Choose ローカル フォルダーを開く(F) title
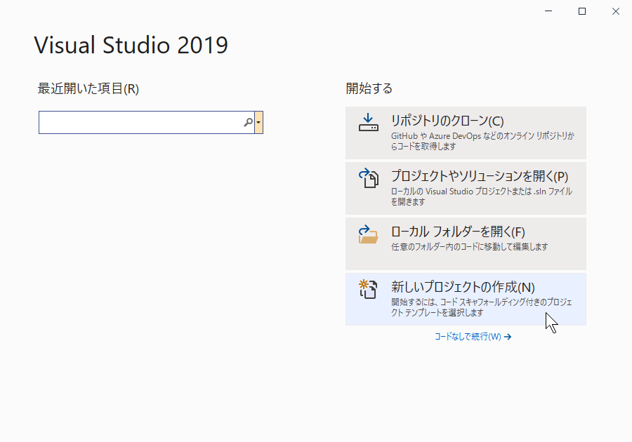The image size is (632, 442). 458,232
